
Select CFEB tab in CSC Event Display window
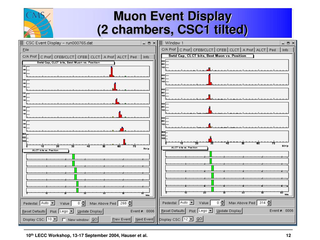pyautogui.click(x=82, y=57)
